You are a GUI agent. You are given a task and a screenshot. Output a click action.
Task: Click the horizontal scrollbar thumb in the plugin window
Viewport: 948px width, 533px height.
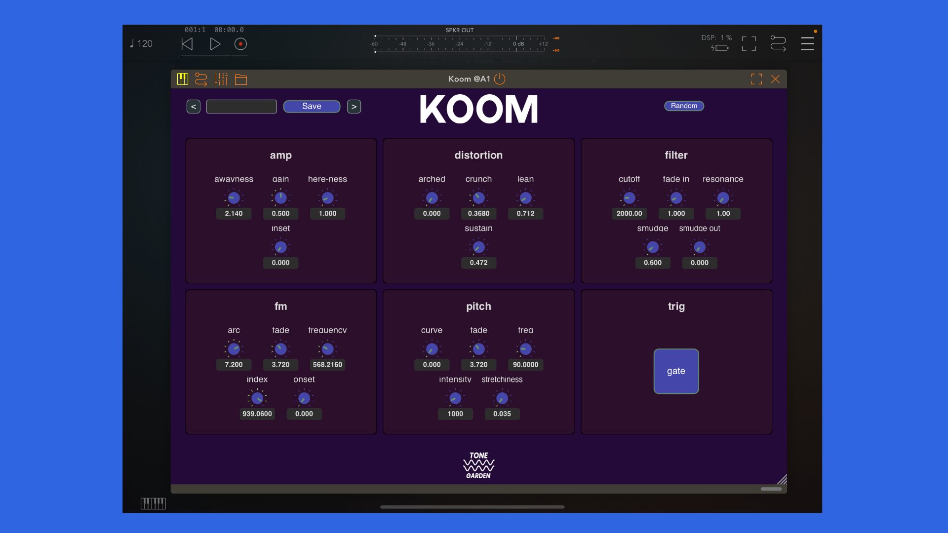[x=771, y=489]
